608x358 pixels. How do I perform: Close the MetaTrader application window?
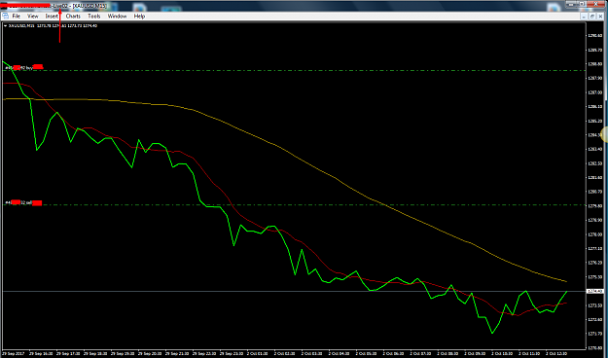(596, 4)
